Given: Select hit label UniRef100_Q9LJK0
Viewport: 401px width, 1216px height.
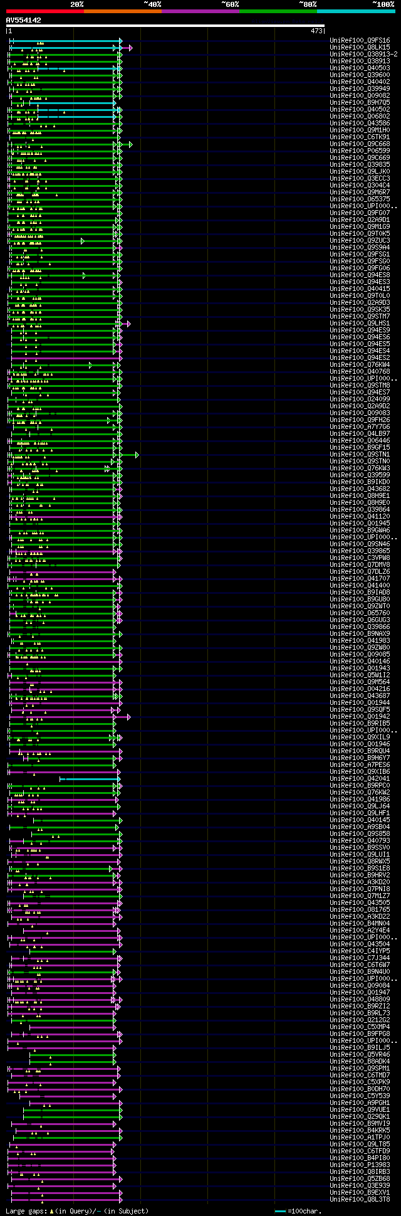Looking at the screenshot, I should click(360, 171).
